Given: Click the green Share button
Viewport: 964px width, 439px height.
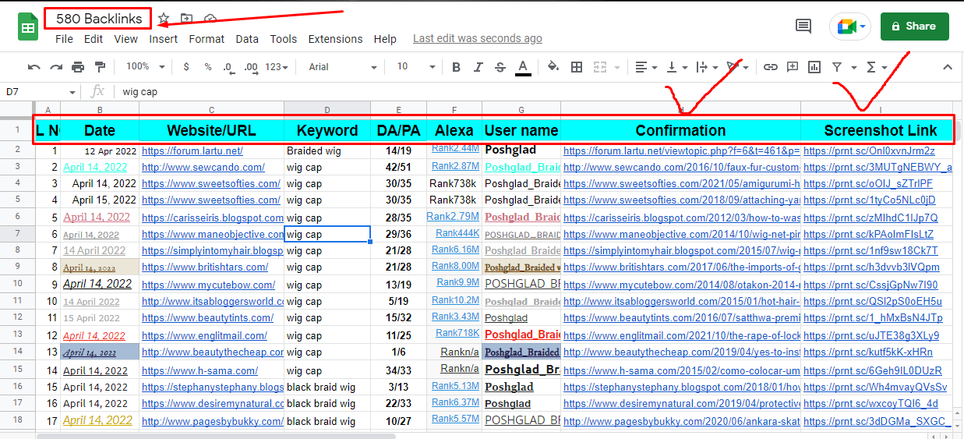Looking at the screenshot, I should pyautogui.click(x=914, y=26).
